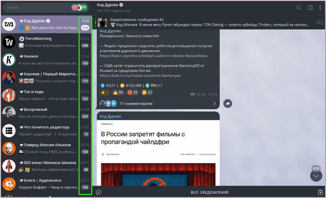
Task: Click the Кинжал channel avatar
Action: [x=9, y=60]
